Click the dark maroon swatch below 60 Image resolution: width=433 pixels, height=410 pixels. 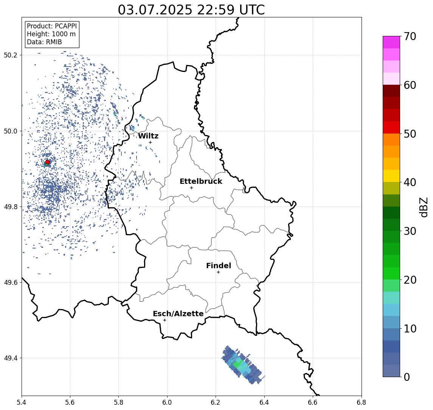point(391,91)
